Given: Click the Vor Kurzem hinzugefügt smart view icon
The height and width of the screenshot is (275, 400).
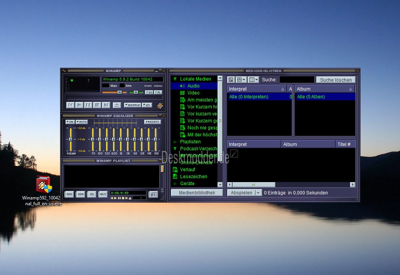Looking at the screenshot, I should click(183, 107).
